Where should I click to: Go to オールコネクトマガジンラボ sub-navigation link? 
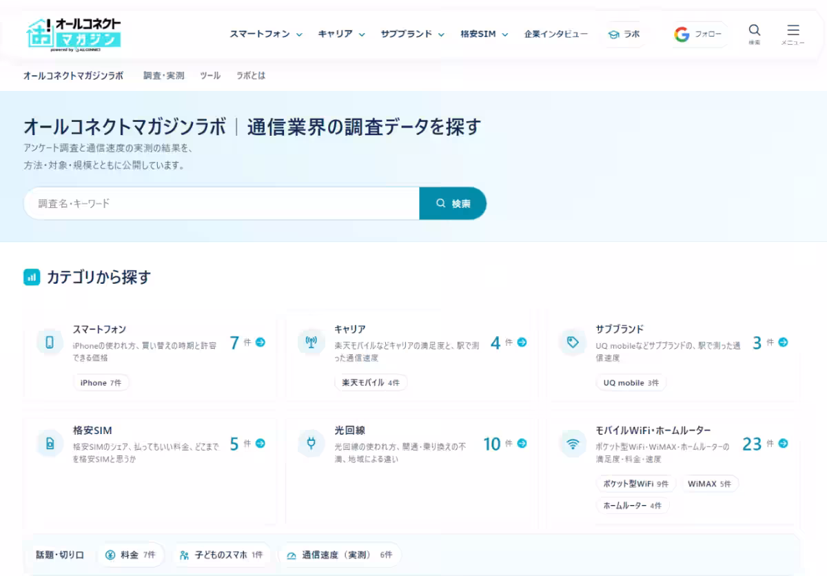pos(74,76)
